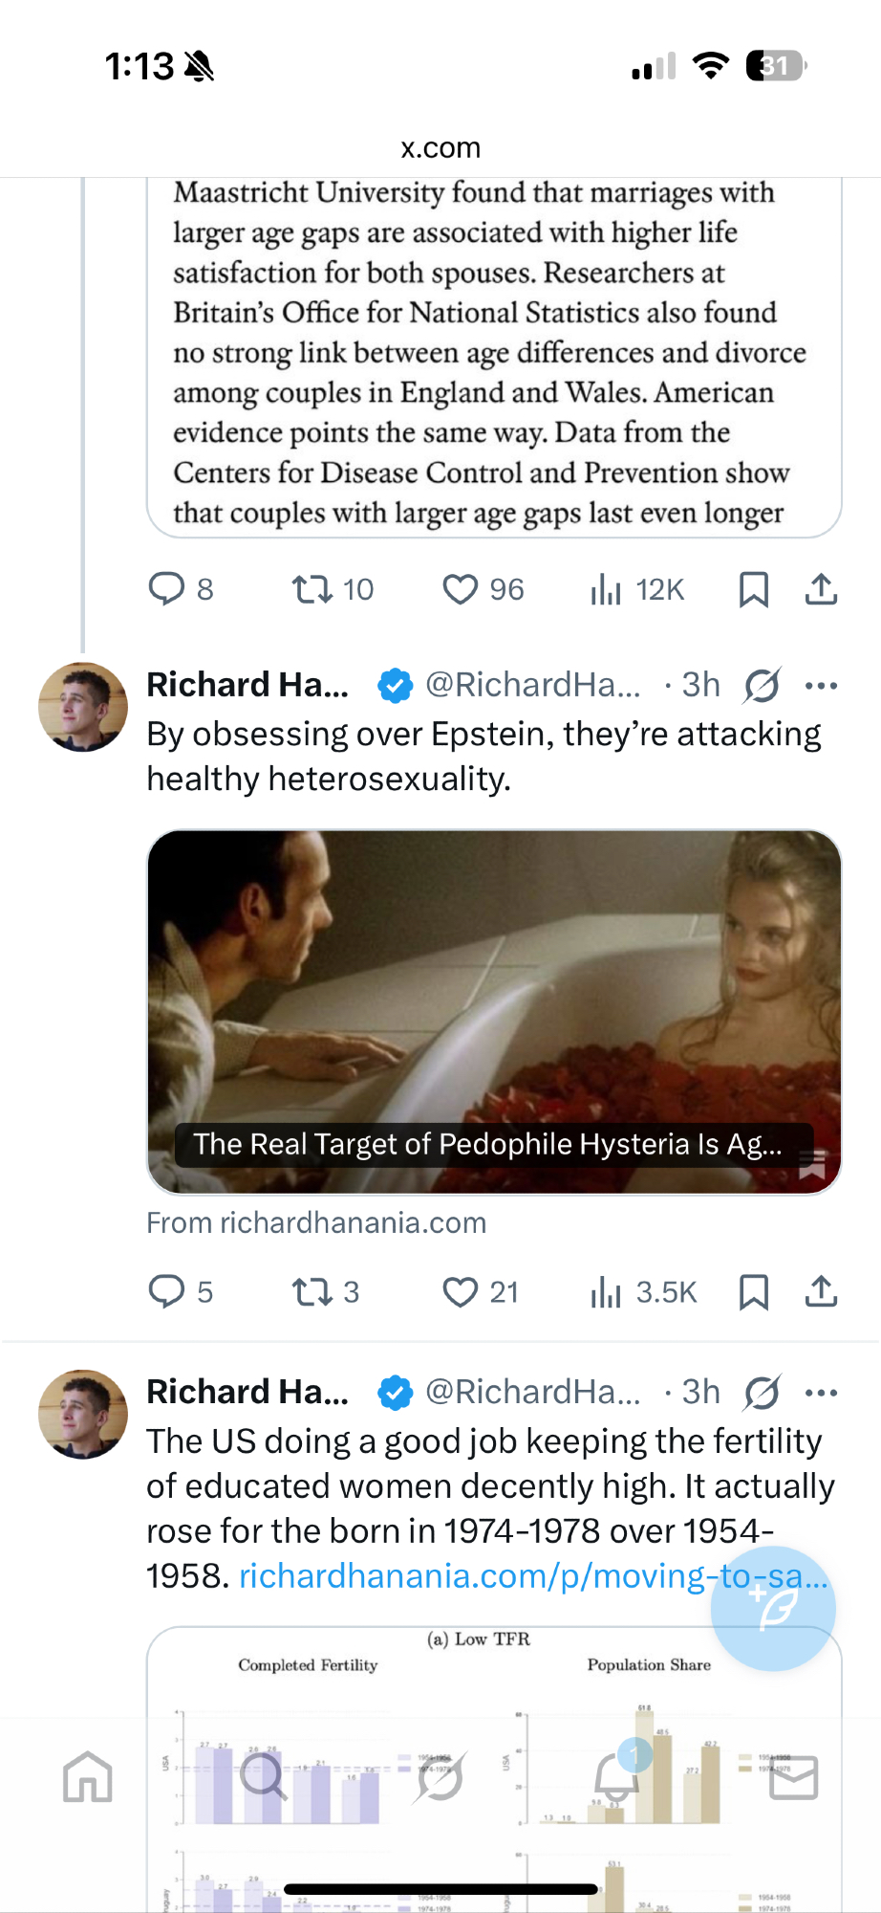
Task: Open the Search tab in bottom bar
Action: point(264,1777)
